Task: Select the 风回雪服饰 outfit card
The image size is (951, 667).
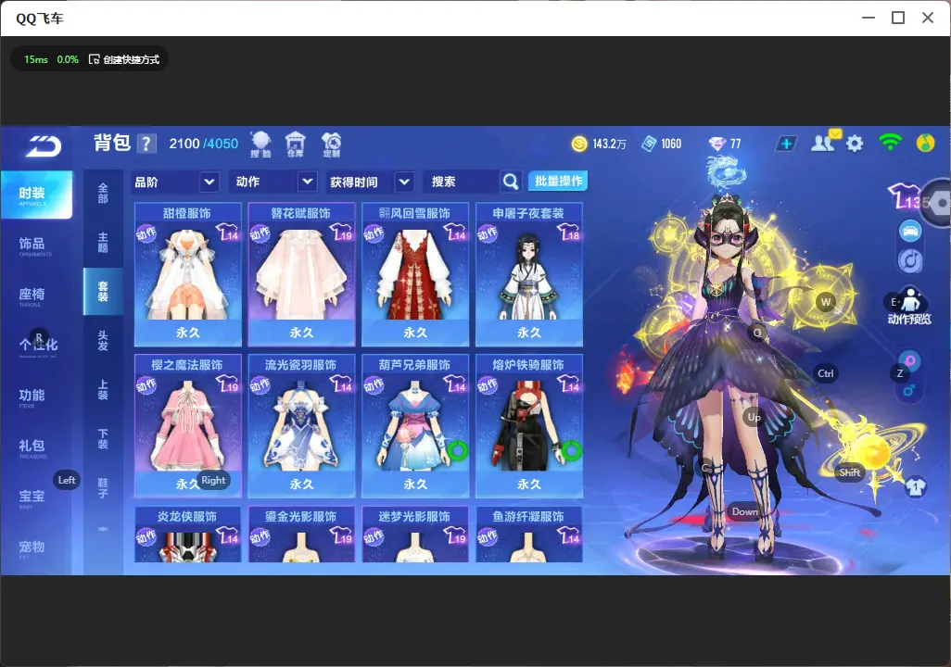Action: (x=415, y=274)
